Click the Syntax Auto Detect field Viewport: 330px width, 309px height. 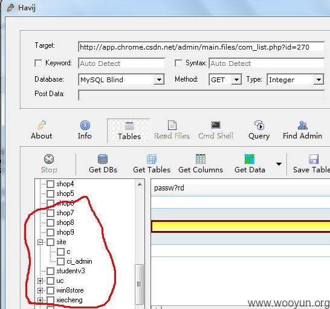tap(267, 63)
